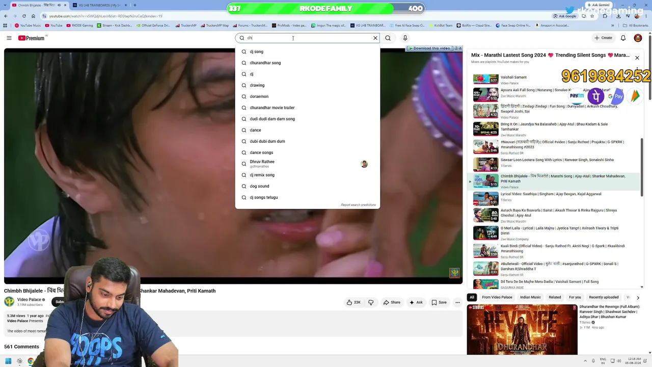This screenshot has height=367, width=652.
Task: Click the Ask button below video
Action: pos(416,302)
